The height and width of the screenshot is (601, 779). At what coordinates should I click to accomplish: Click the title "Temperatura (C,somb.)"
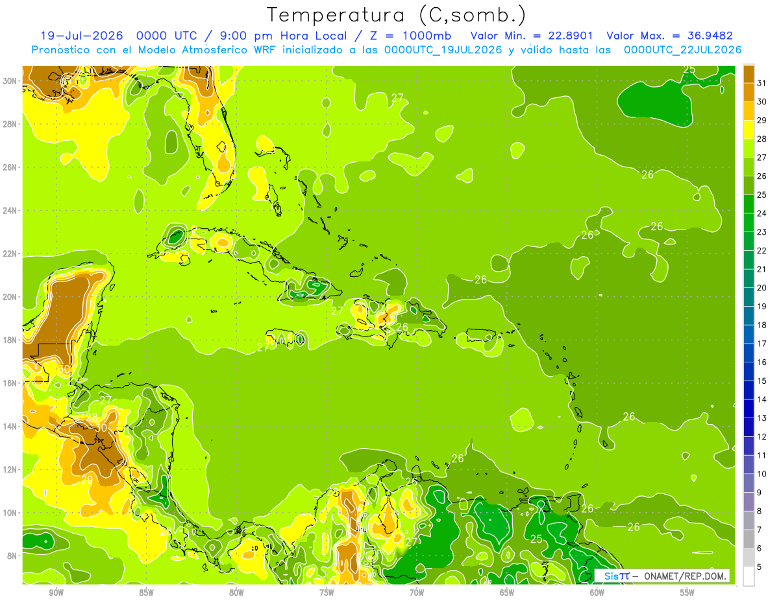(397, 14)
